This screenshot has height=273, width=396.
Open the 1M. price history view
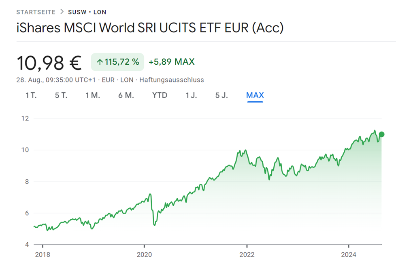(92, 95)
